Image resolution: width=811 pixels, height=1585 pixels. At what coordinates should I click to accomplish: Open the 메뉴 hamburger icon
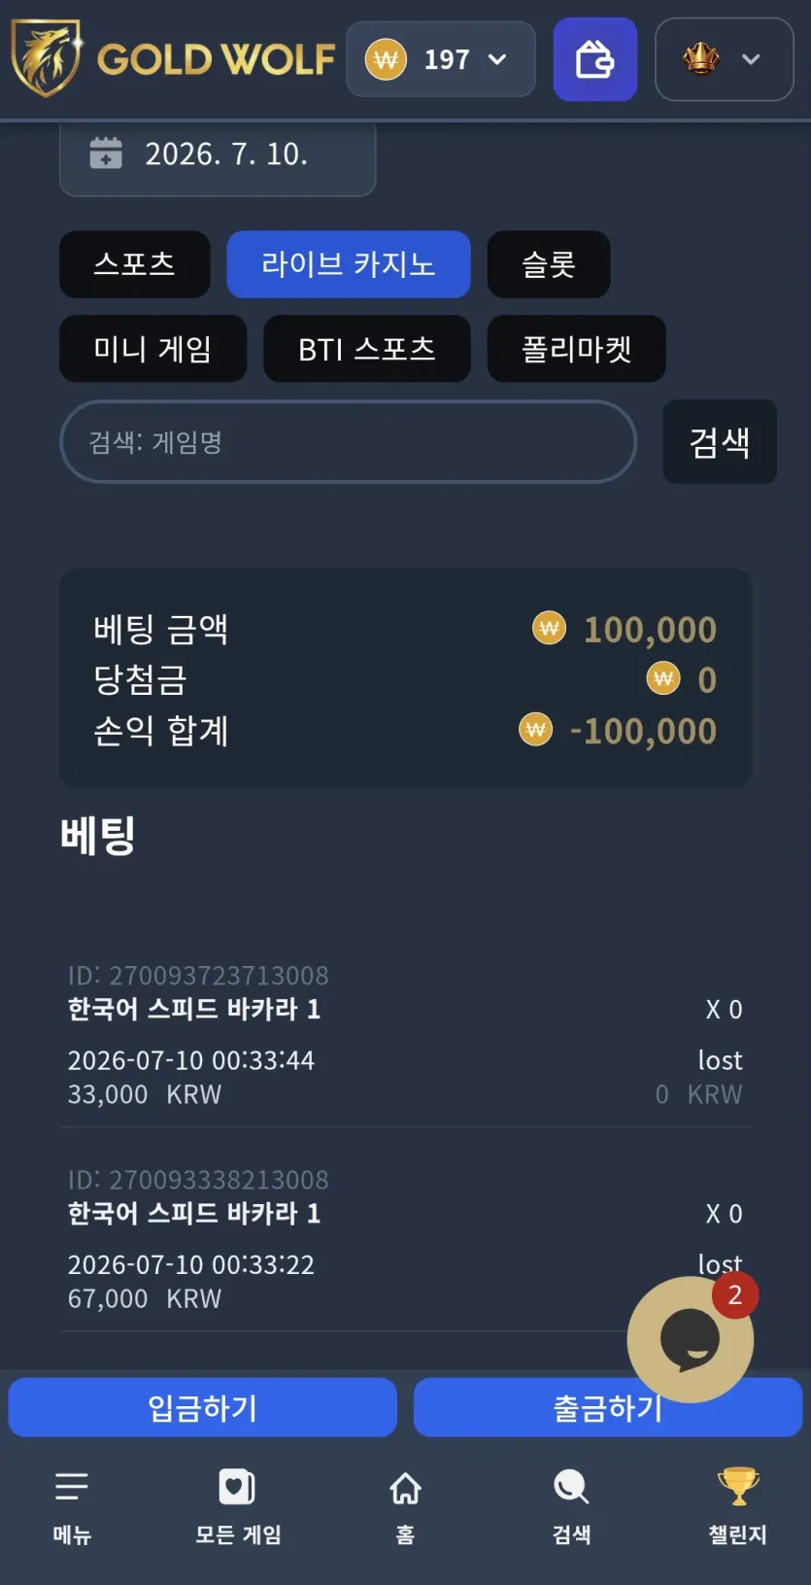[72, 1487]
